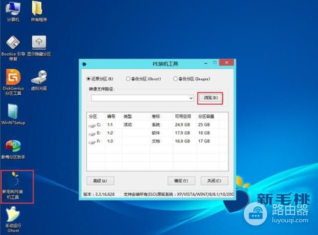This screenshot has width=318, height=235.
Task: Open 傲梅分区助手 desktop icon
Action: click(x=13, y=149)
